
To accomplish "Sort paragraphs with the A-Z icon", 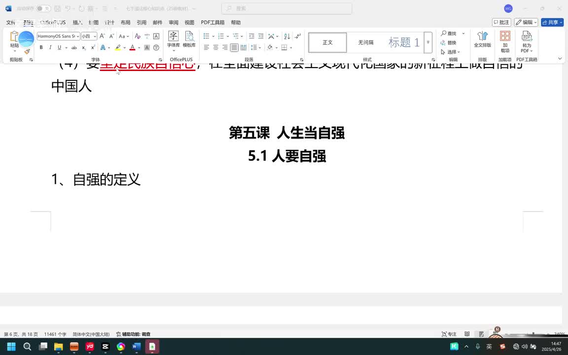I will tap(287, 36).
